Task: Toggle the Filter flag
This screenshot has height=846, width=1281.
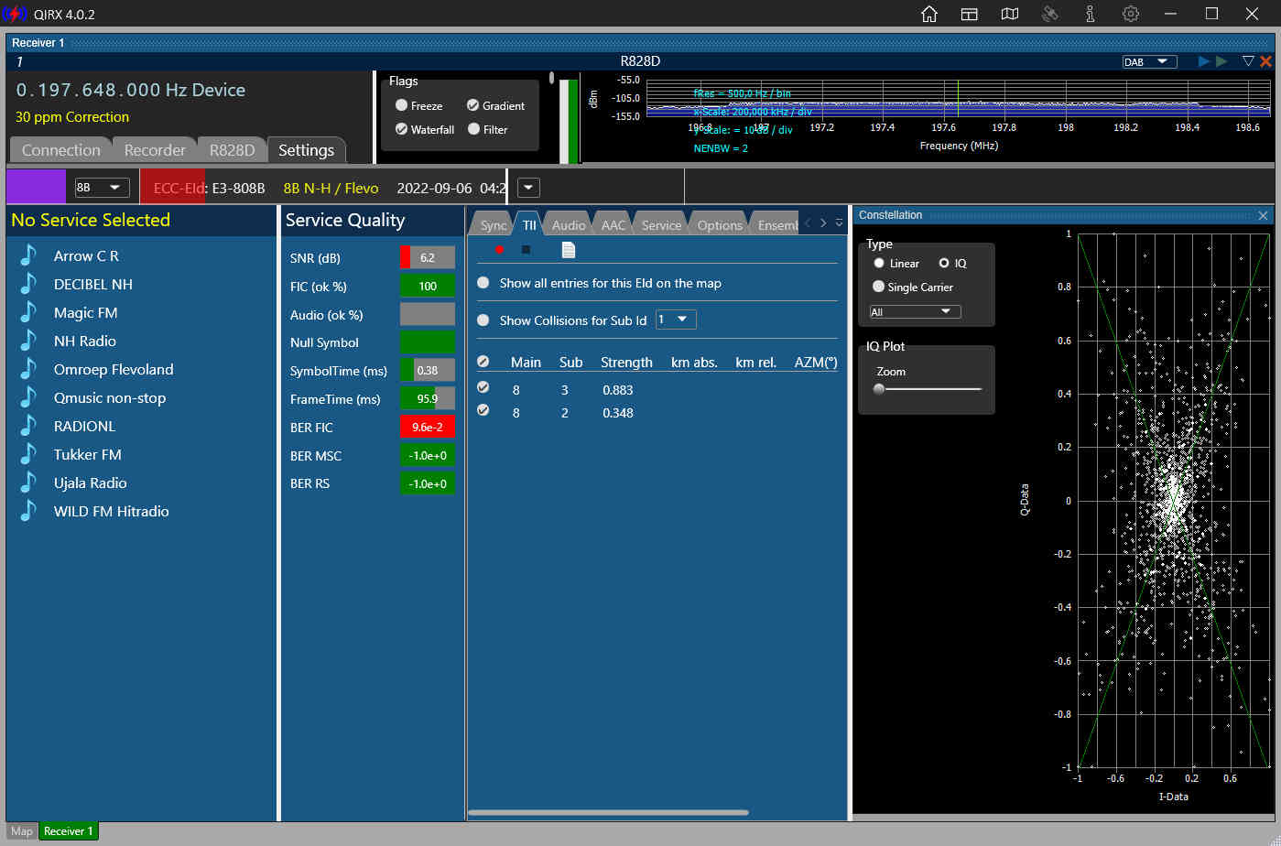Action: point(474,129)
